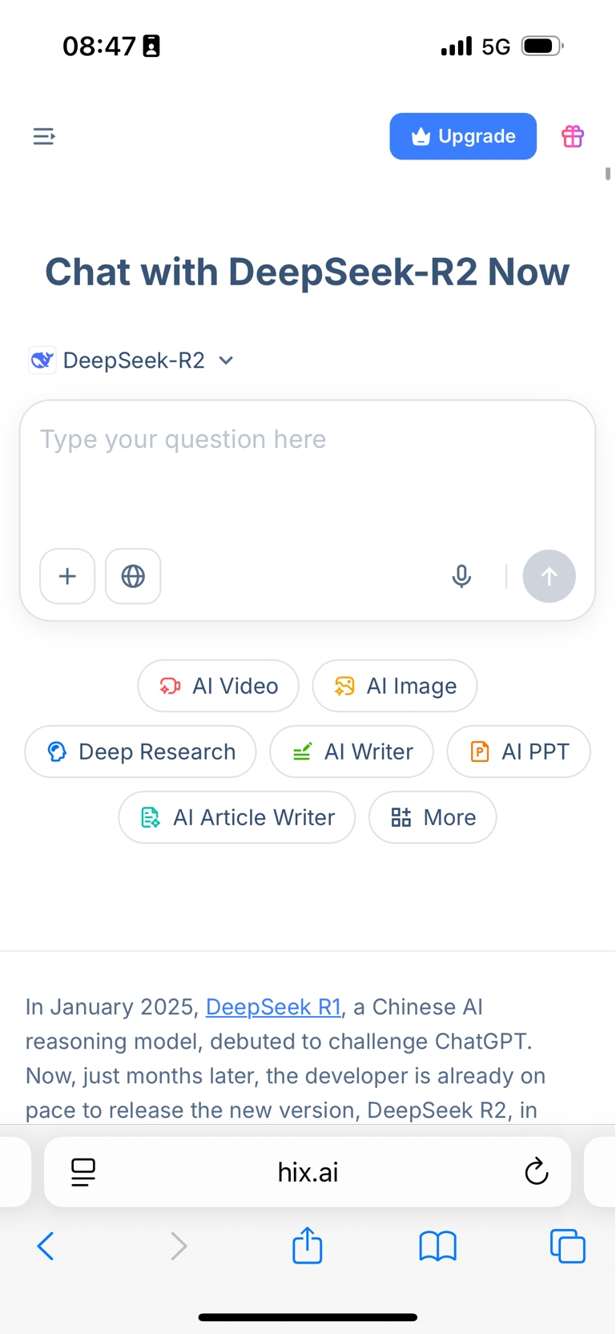616x1334 pixels.
Task: Tap the Safari share icon
Action: (307, 1246)
